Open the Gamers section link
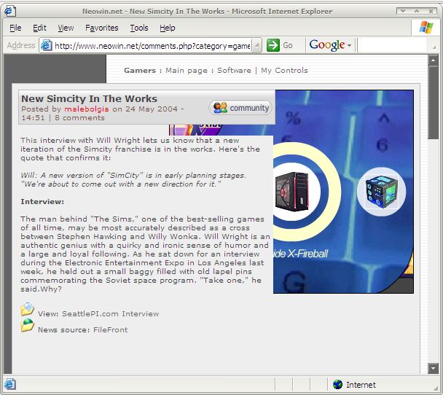The height and width of the screenshot is (395, 443). click(140, 71)
